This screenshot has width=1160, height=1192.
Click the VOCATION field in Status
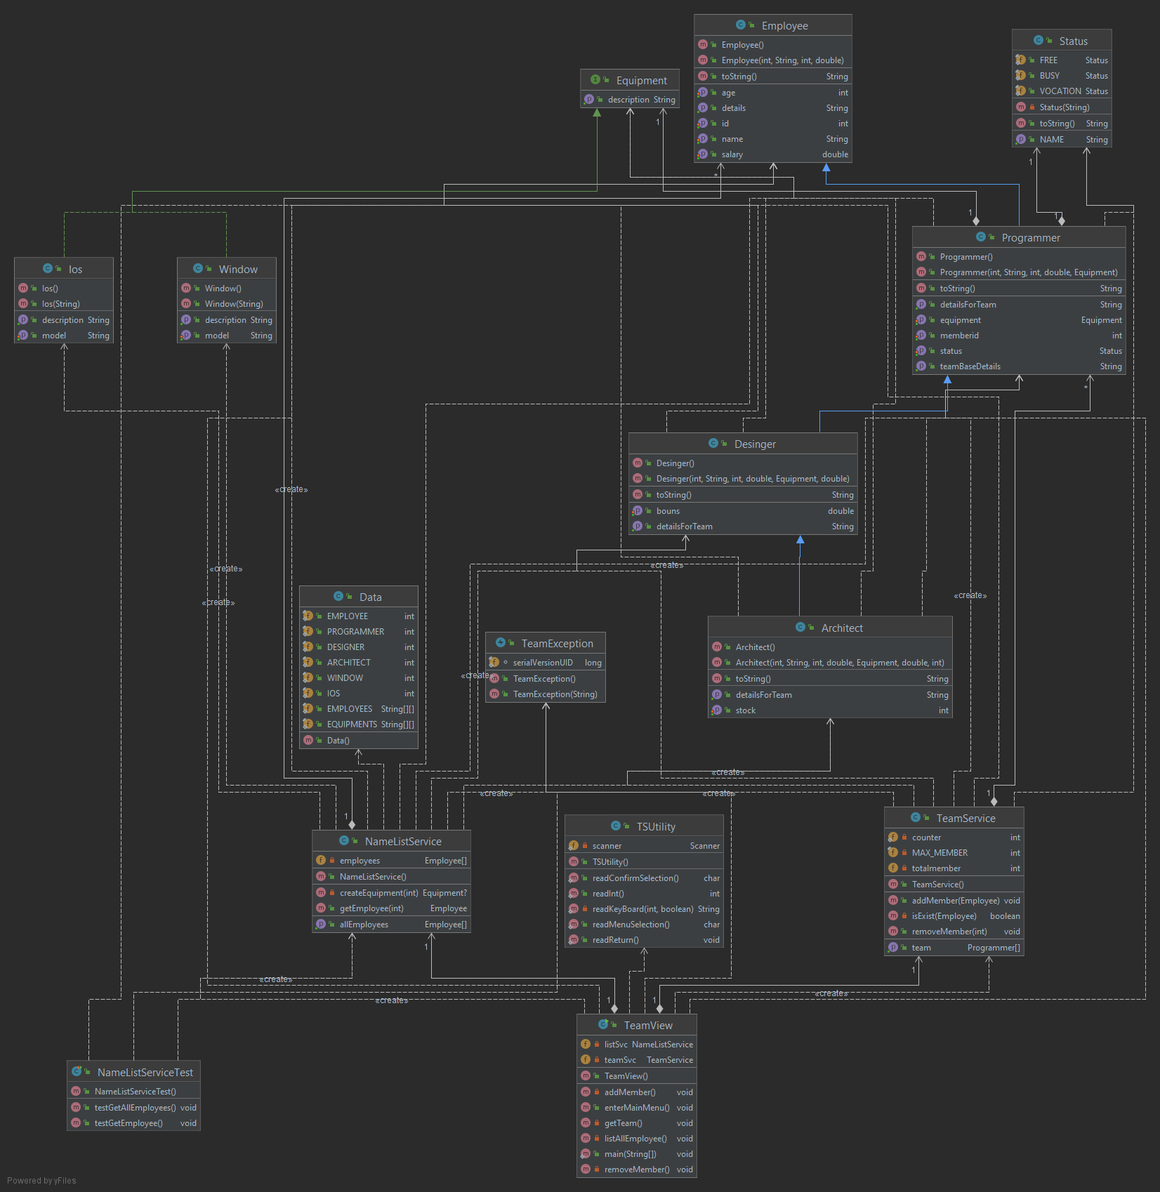(x=1060, y=91)
